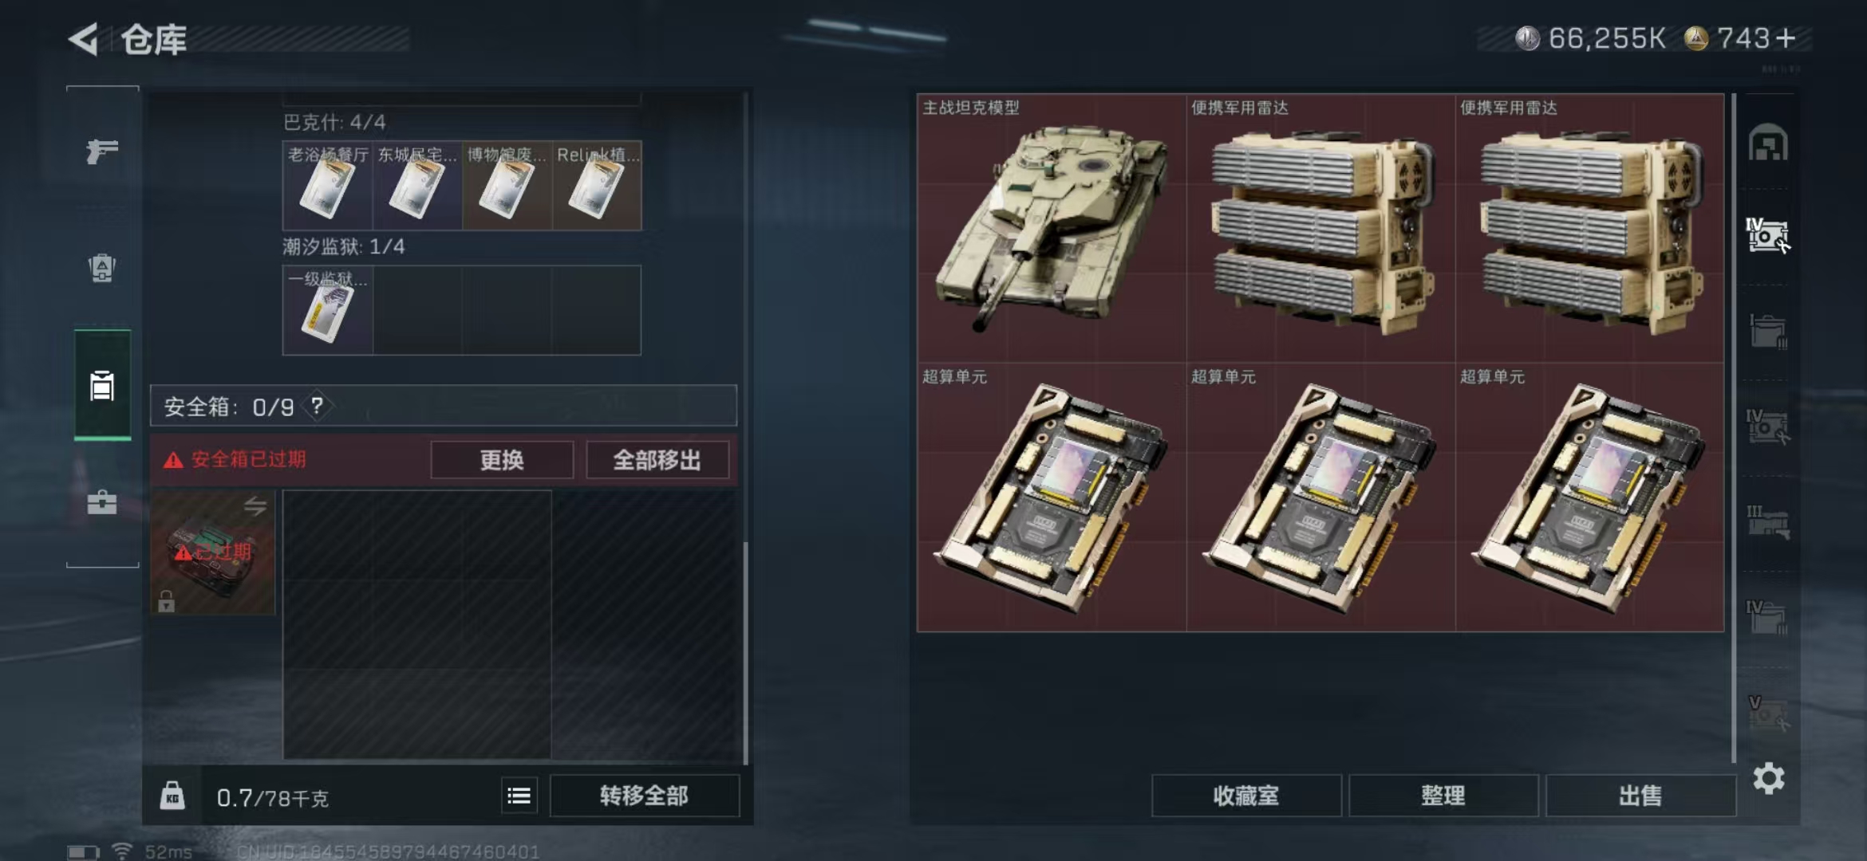Click the 转移全部 transfer all button

[x=645, y=796]
